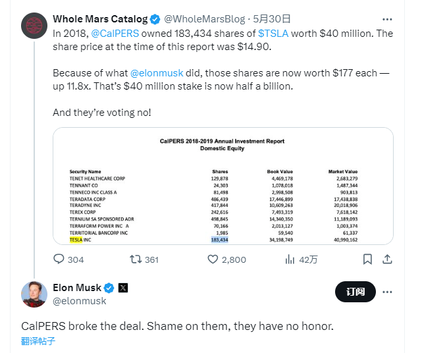
Task: Click Elon Musk's verified badge
Action: click(109, 288)
